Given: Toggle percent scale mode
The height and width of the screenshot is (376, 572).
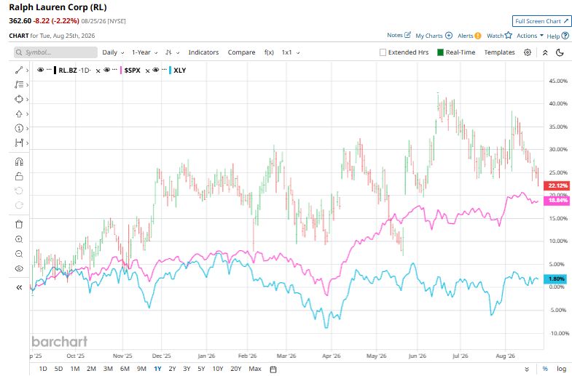Looking at the screenshot, I should coord(545,369).
